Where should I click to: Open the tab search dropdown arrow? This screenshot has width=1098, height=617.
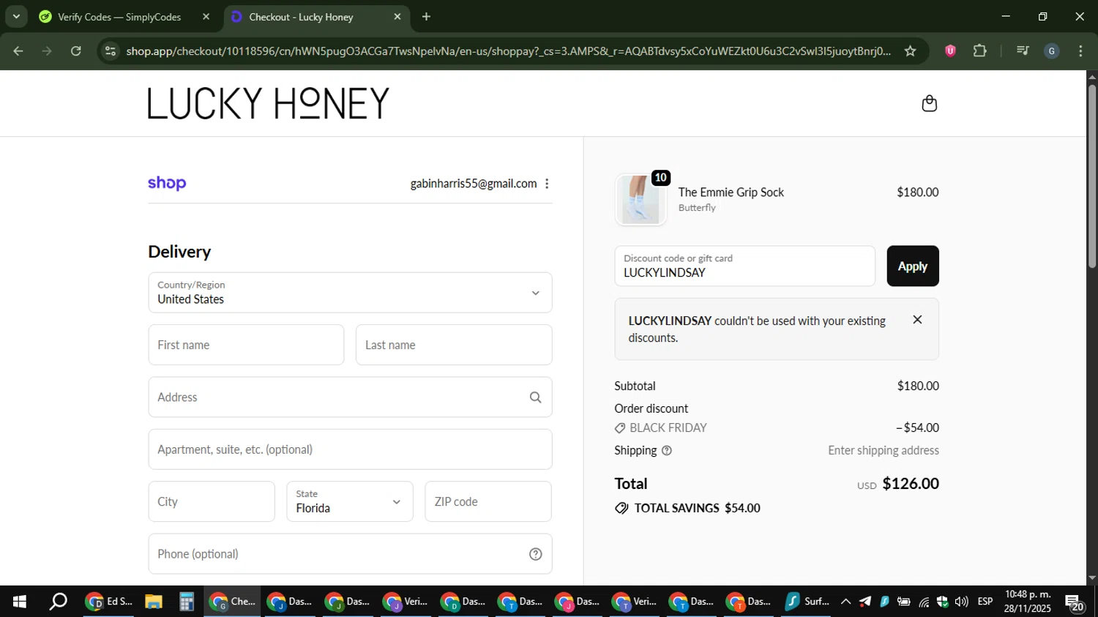pyautogui.click(x=16, y=16)
